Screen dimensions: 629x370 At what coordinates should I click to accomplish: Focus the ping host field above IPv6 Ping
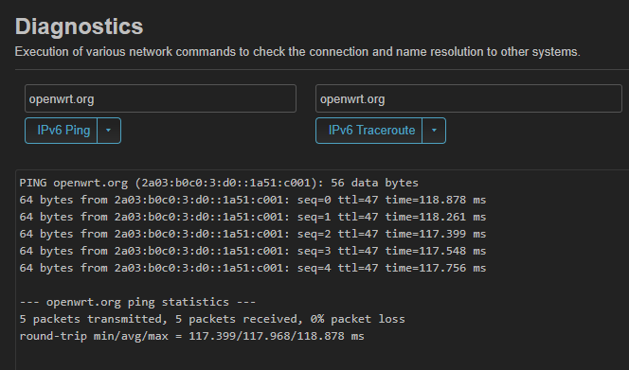pyautogui.click(x=160, y=98)
